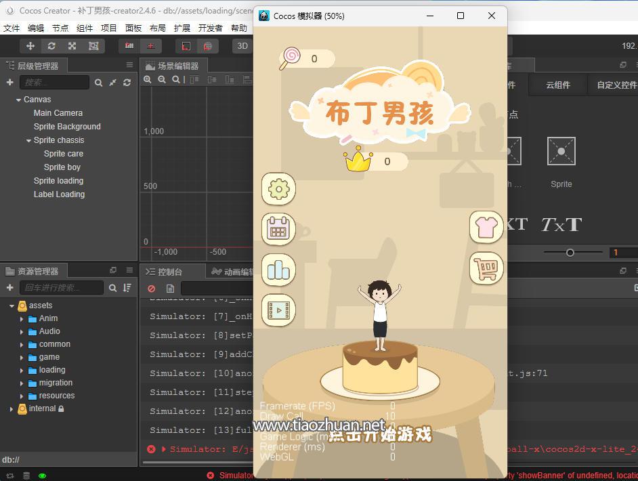Viewport: 638px width, 481px height.
Task: Select the Sprite care node
Action: click(x=64, y=154)
